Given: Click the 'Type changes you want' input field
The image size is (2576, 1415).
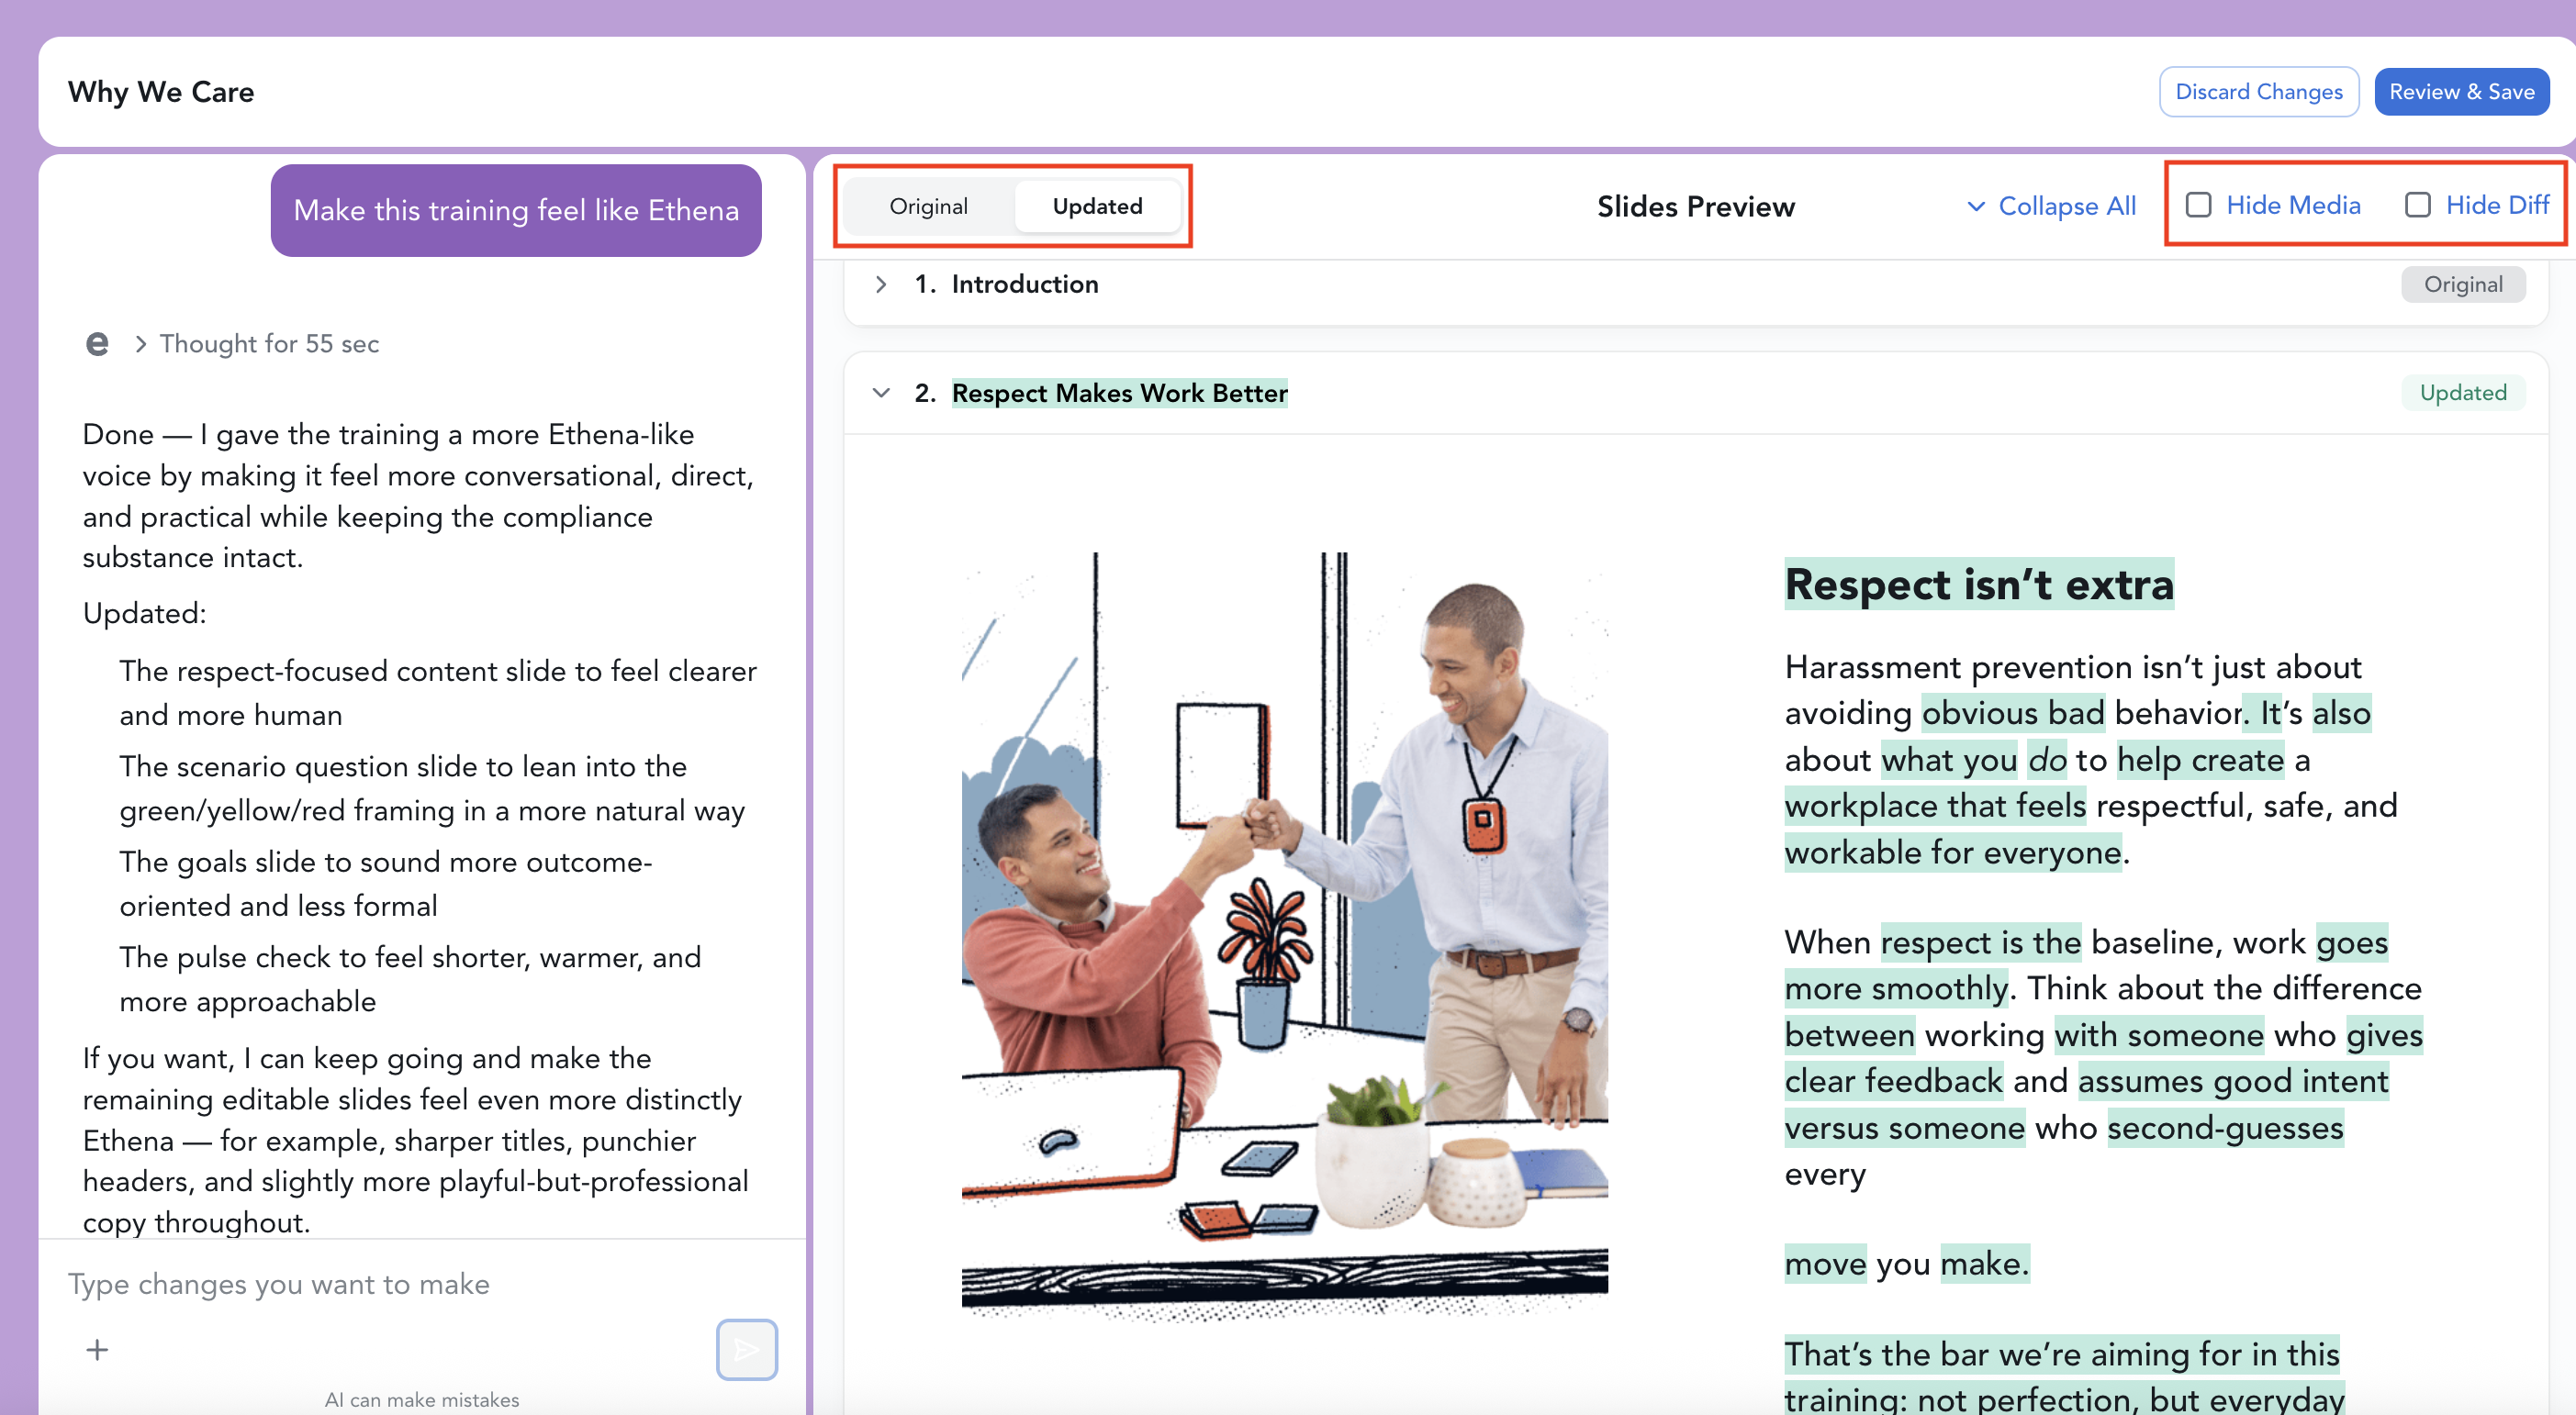Looking at the screenshot, I should coord(400,1284).
